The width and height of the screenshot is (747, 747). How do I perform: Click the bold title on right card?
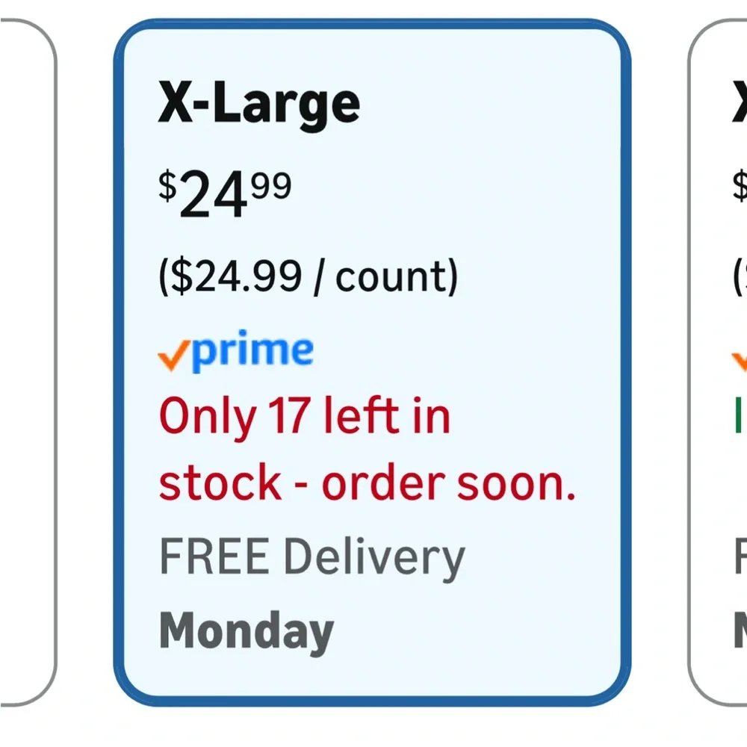tap(740, 102)
